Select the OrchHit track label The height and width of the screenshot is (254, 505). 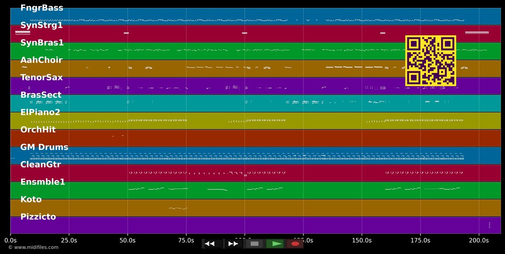pos(38,130)
